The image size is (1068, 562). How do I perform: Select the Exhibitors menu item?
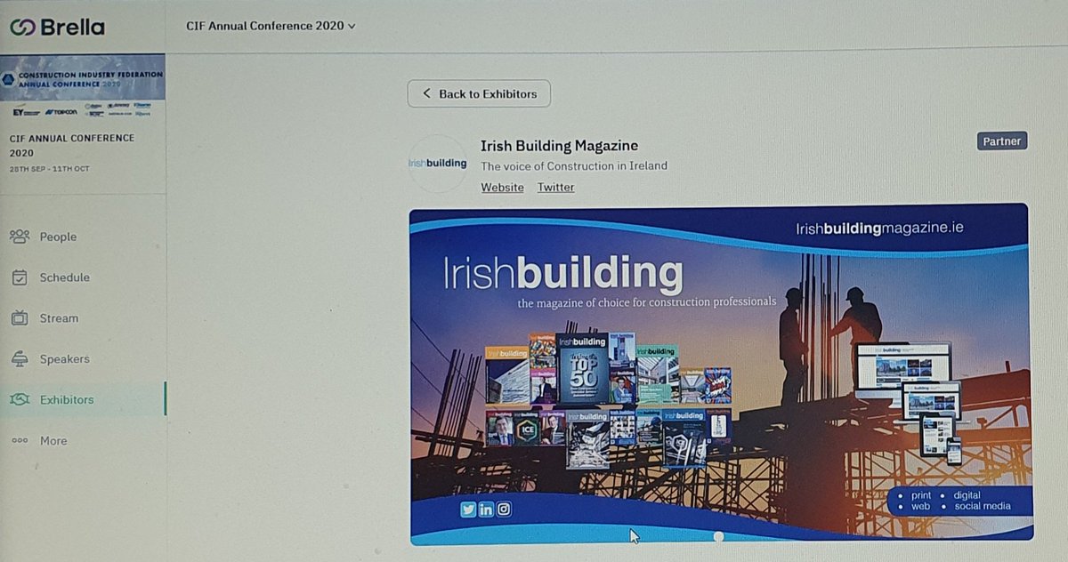pyautogui.click(x=82, y=399)
